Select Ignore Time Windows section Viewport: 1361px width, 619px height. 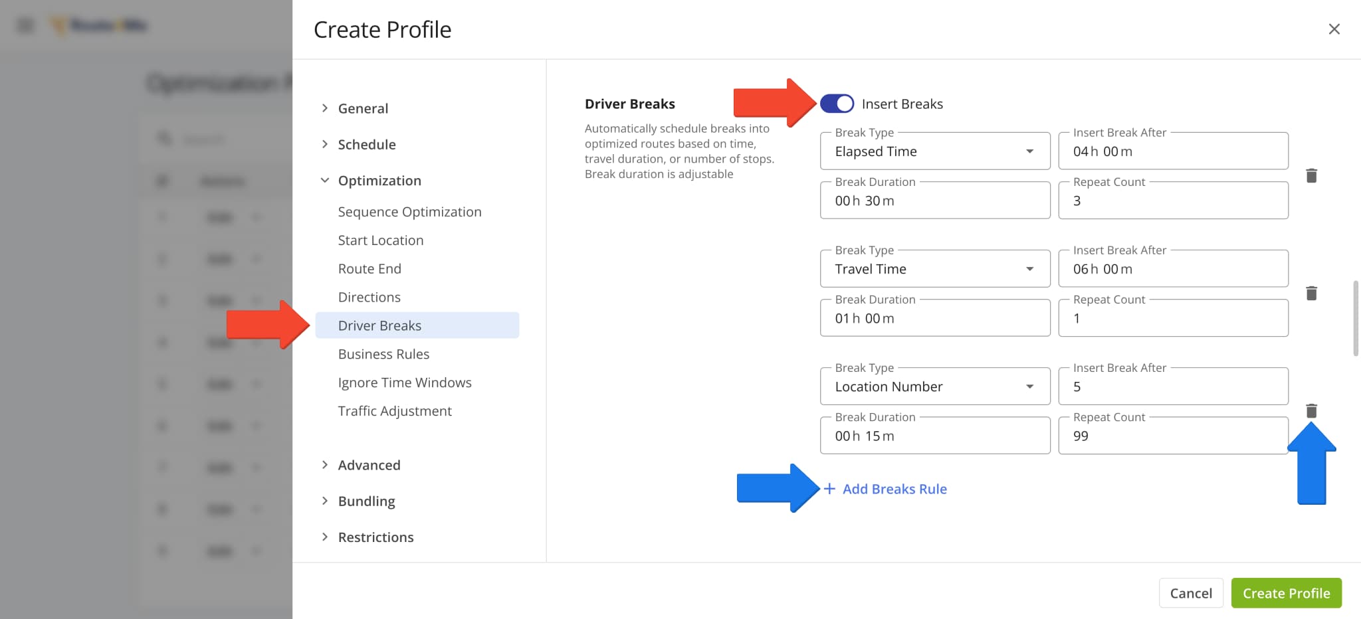[x=404, y=382]
